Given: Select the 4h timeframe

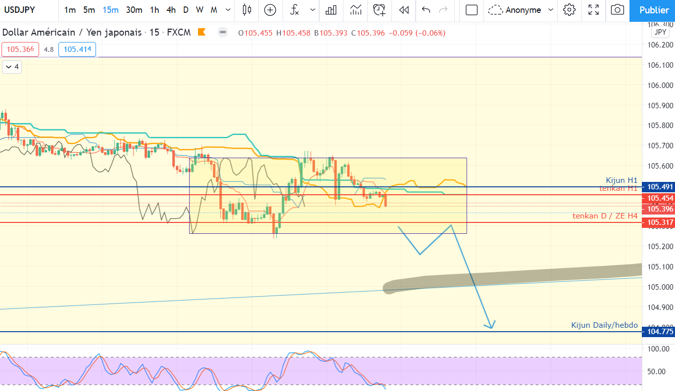Looking at the screenshot, I should tap(171, 10).
